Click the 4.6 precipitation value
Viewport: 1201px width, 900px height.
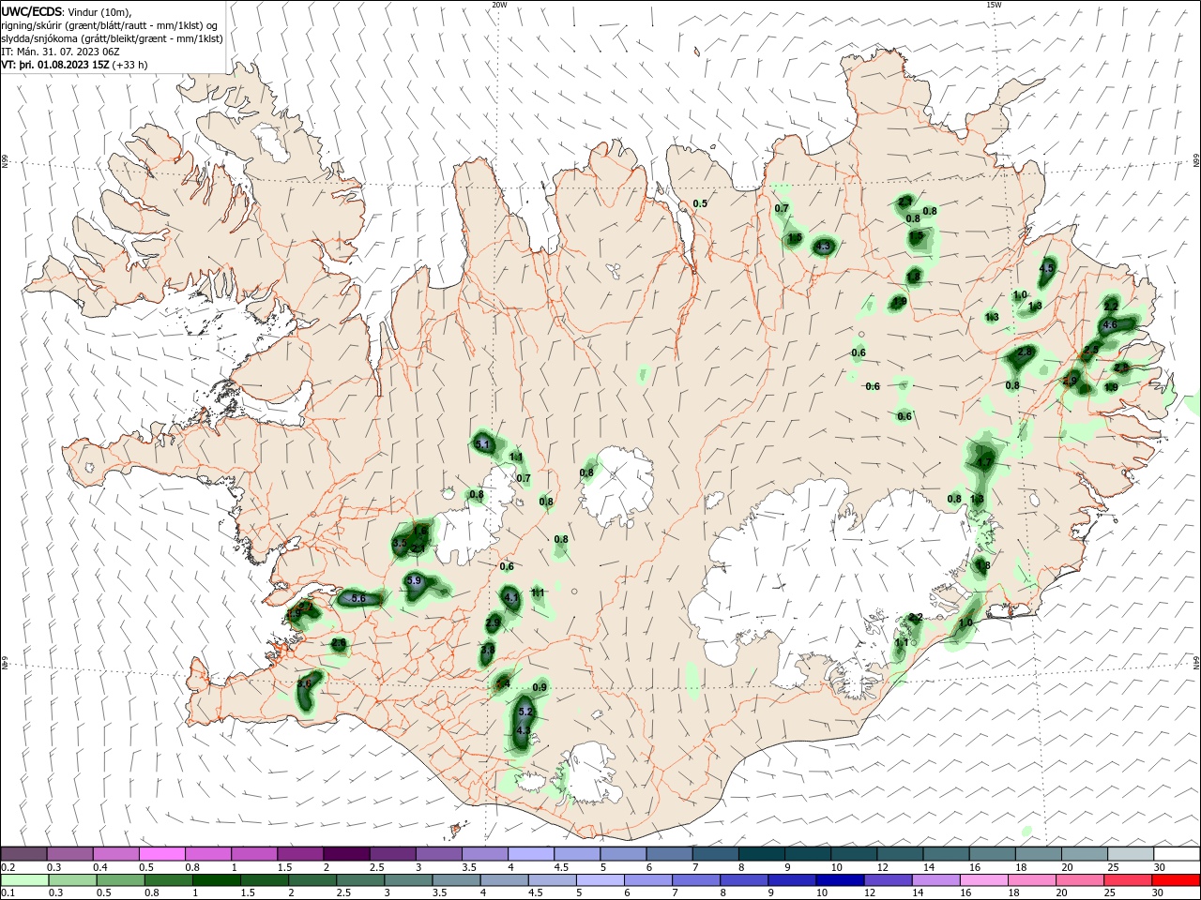click(x=1110, y=324)
